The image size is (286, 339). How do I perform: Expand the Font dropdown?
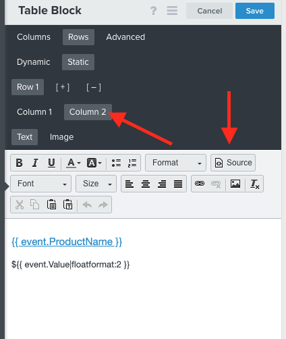click(x=40, y=184)
